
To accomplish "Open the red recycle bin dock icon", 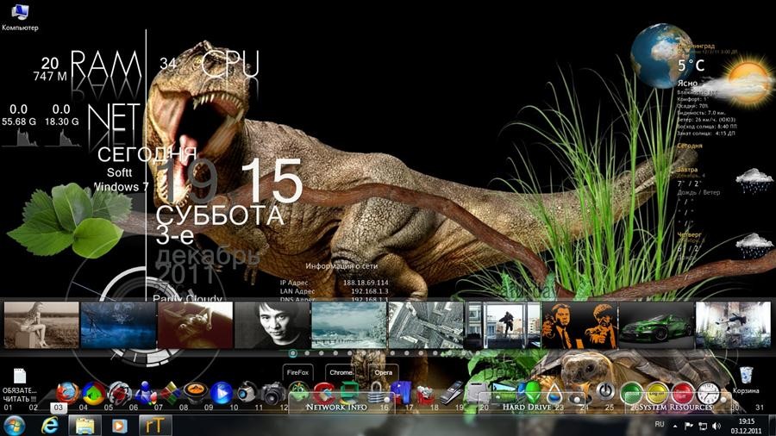I will tap(426, 394).
